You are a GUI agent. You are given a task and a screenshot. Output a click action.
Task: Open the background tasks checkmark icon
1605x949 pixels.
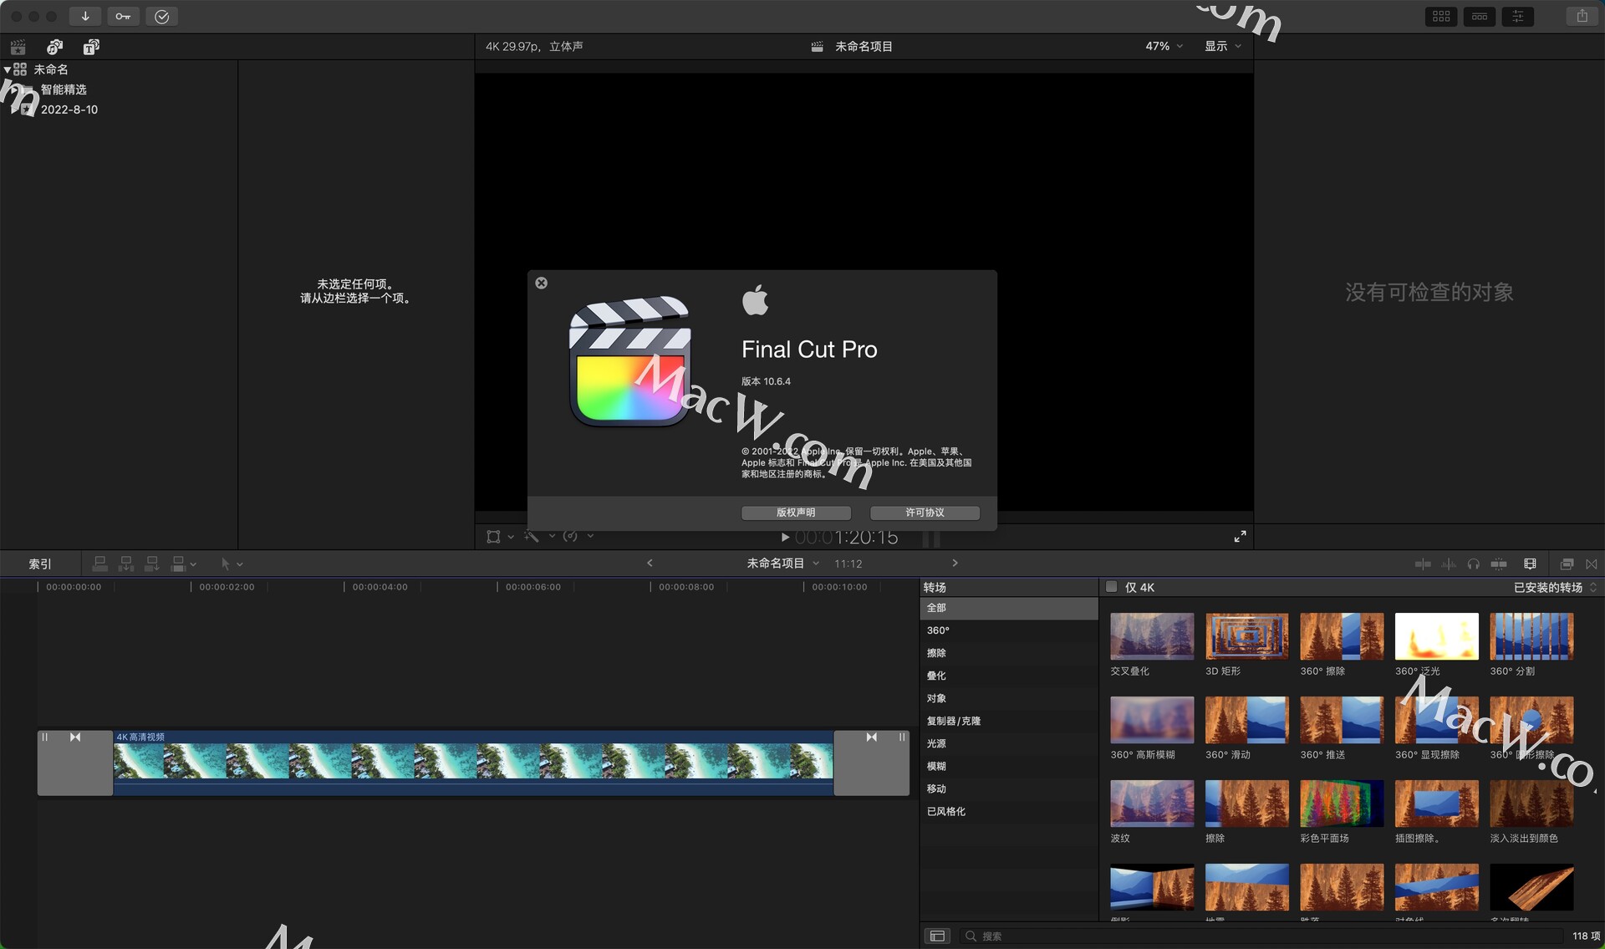coord(161,16)
